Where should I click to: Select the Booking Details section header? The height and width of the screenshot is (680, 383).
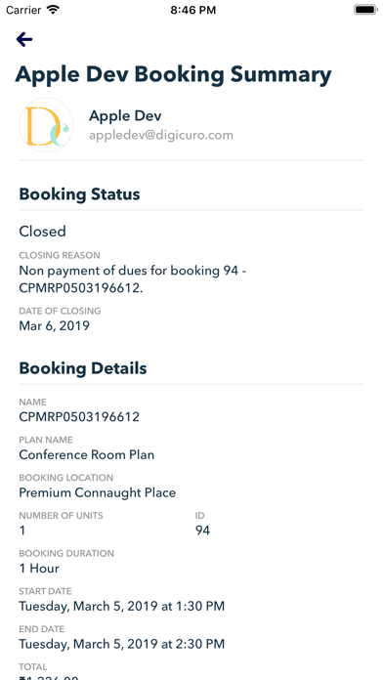click(x=83, y=368)
